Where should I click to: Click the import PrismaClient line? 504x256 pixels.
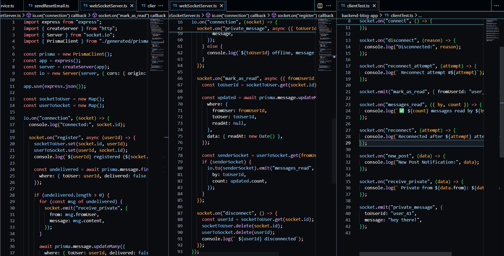click(86, 41)
